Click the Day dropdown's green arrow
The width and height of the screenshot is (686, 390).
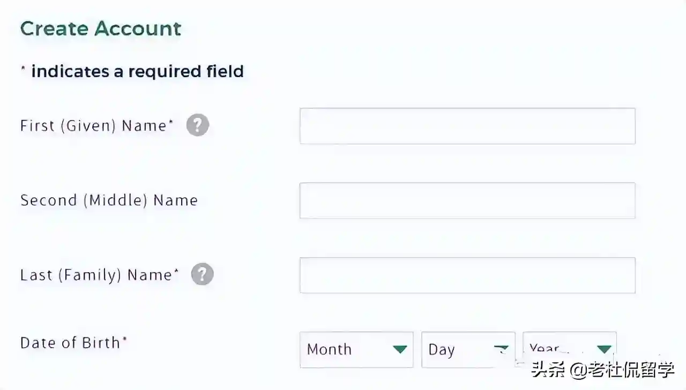(x=501, y=349)
